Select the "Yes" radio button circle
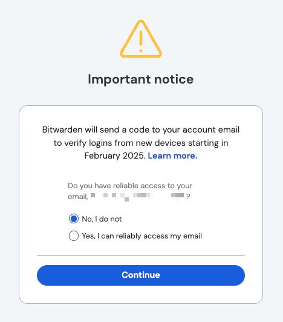Image resolution: width=283 pixels, height=322 pixels. [74, 235]
